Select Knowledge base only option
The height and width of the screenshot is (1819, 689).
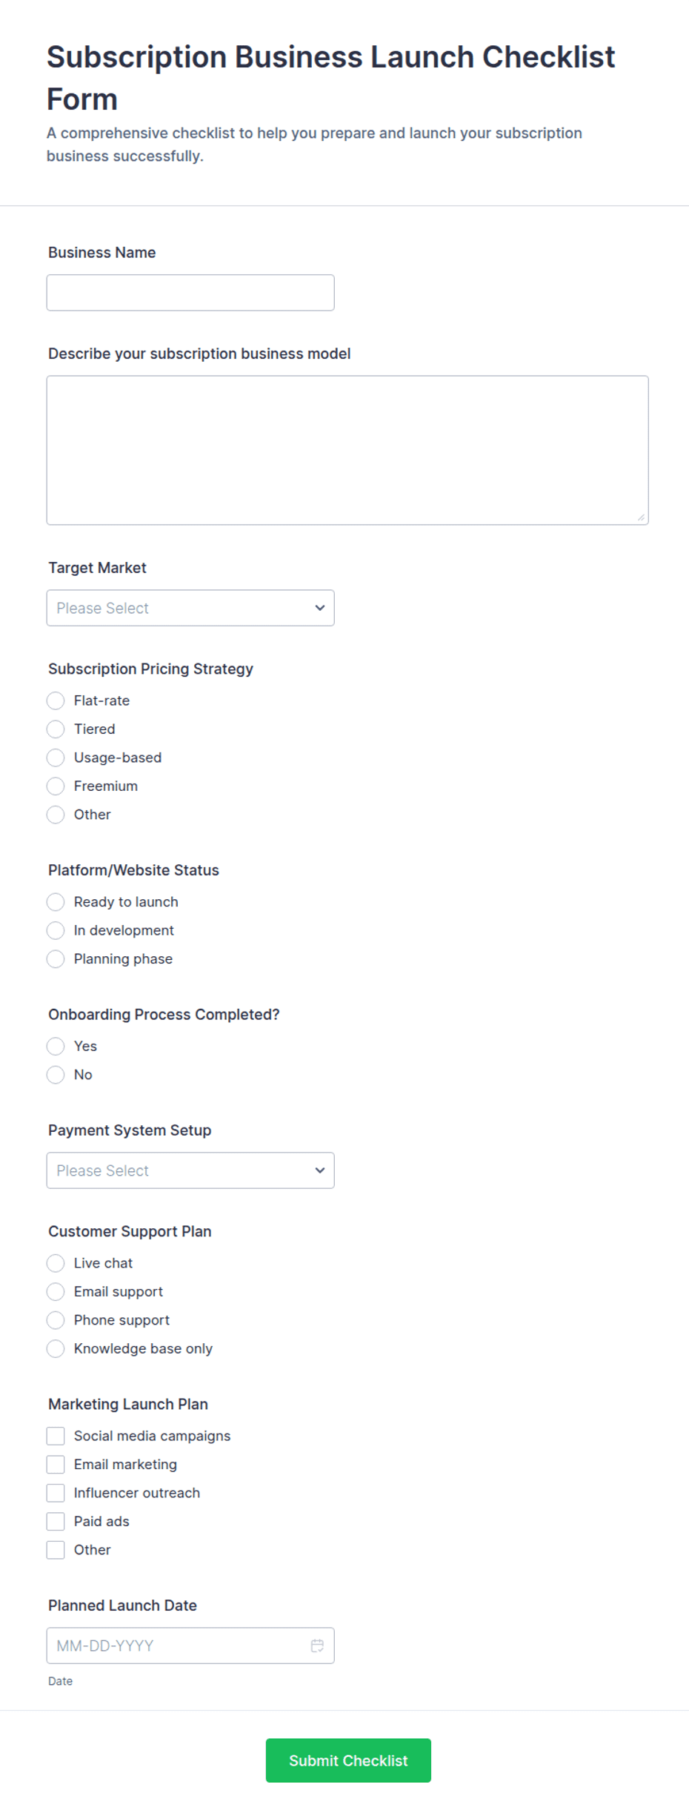point(56,1348)
